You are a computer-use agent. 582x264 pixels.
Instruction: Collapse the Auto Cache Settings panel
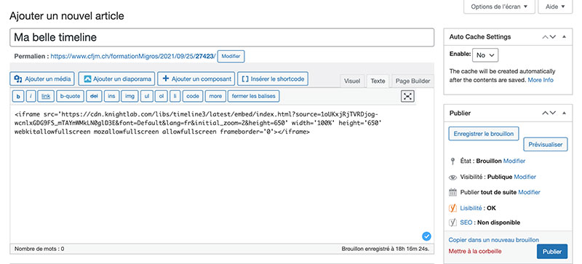[565, 37]
